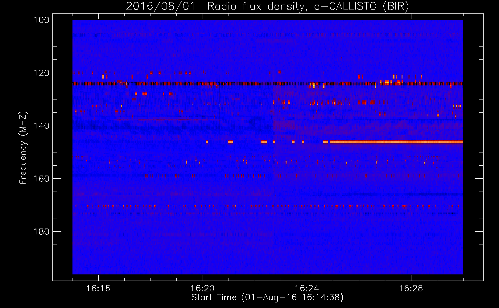Click the plot title naming e-CALLISTO (BIR)
This screenshot has width=499, height=308.
point(267,6)
